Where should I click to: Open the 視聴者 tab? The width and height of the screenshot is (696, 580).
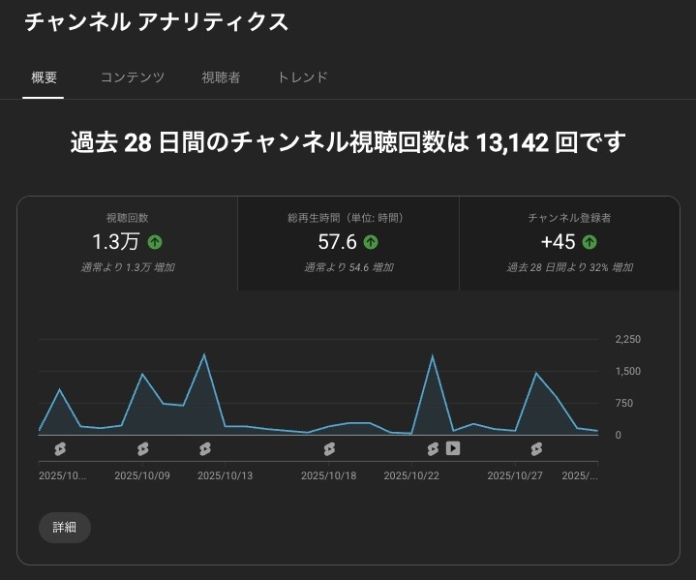tap(221, 77)
